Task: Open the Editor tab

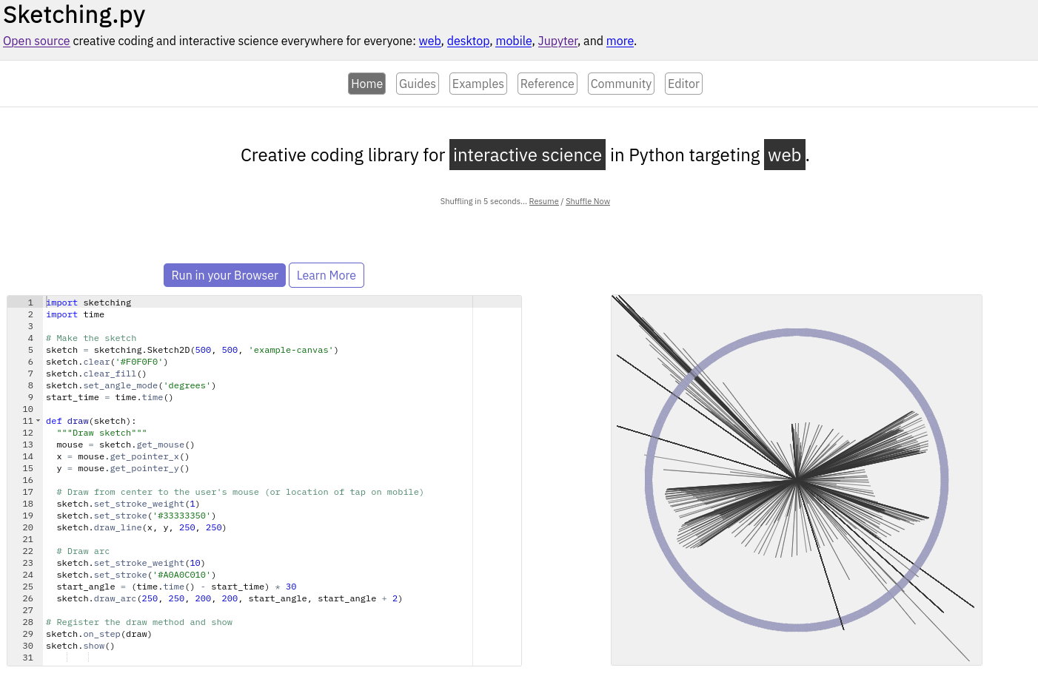Action: click(x=683, y=84)
